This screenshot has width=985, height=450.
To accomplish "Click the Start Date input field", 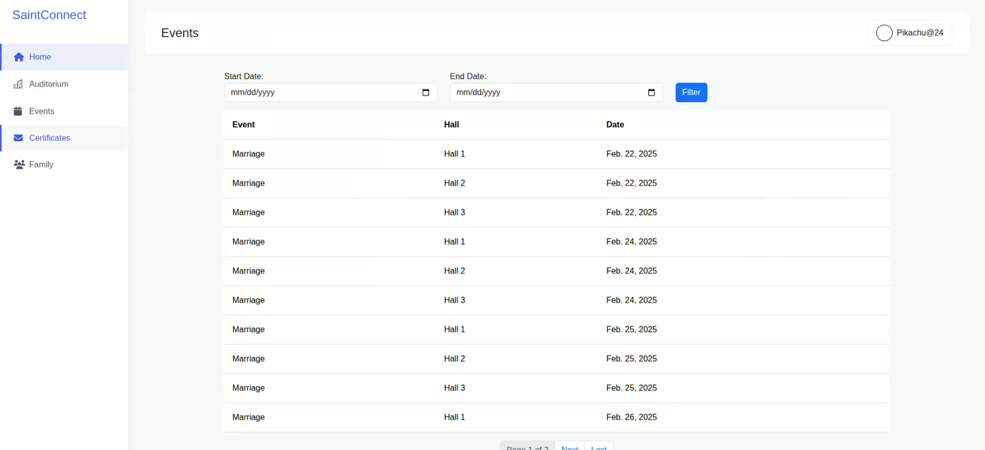I will tap(330, 93).
